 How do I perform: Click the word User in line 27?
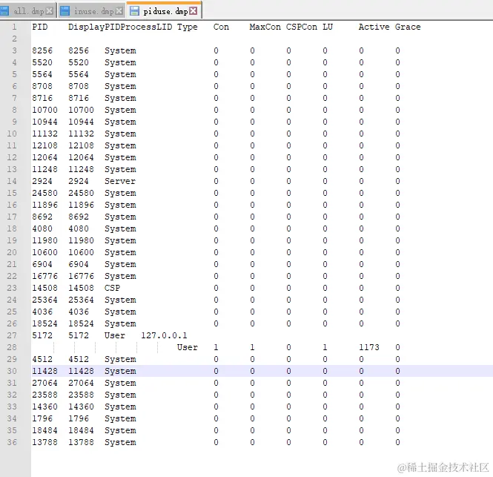tap(115, 335)
